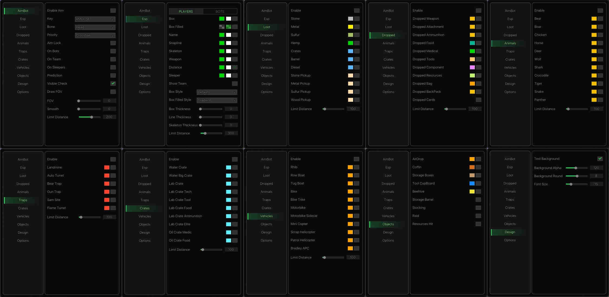Open the Box Filled Style dropdown

click(217, 100)
